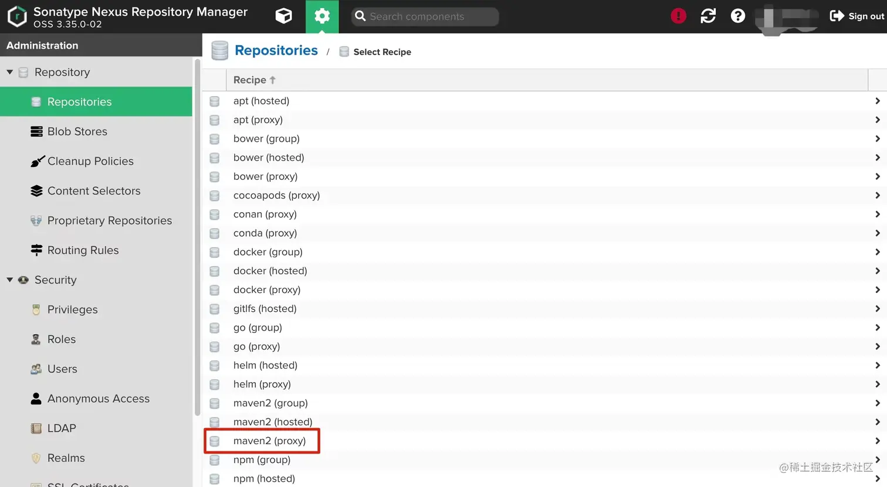Select the docker (group) recipe
The height and width of the screenshot is (487, 887).
pos(544,252)
